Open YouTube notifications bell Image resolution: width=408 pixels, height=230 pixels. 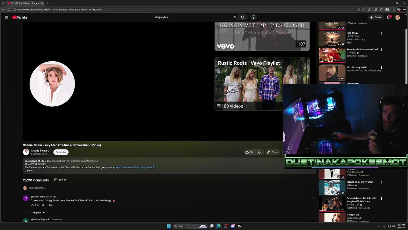pyautogui.click(x=388, y=17)
